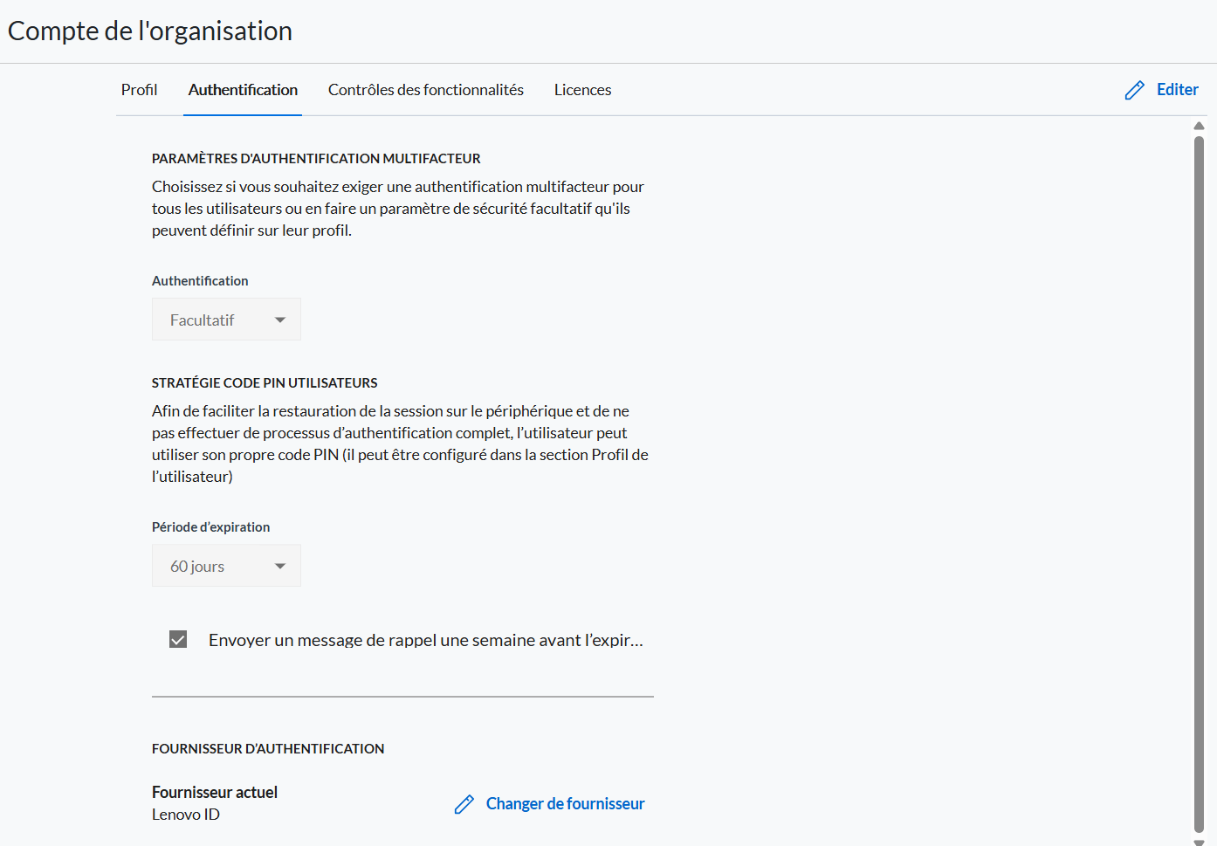The height and width of the screenshot is (846, 1217).
Task: Uncheck the reminder message checkbox
Action: [178, 640]
